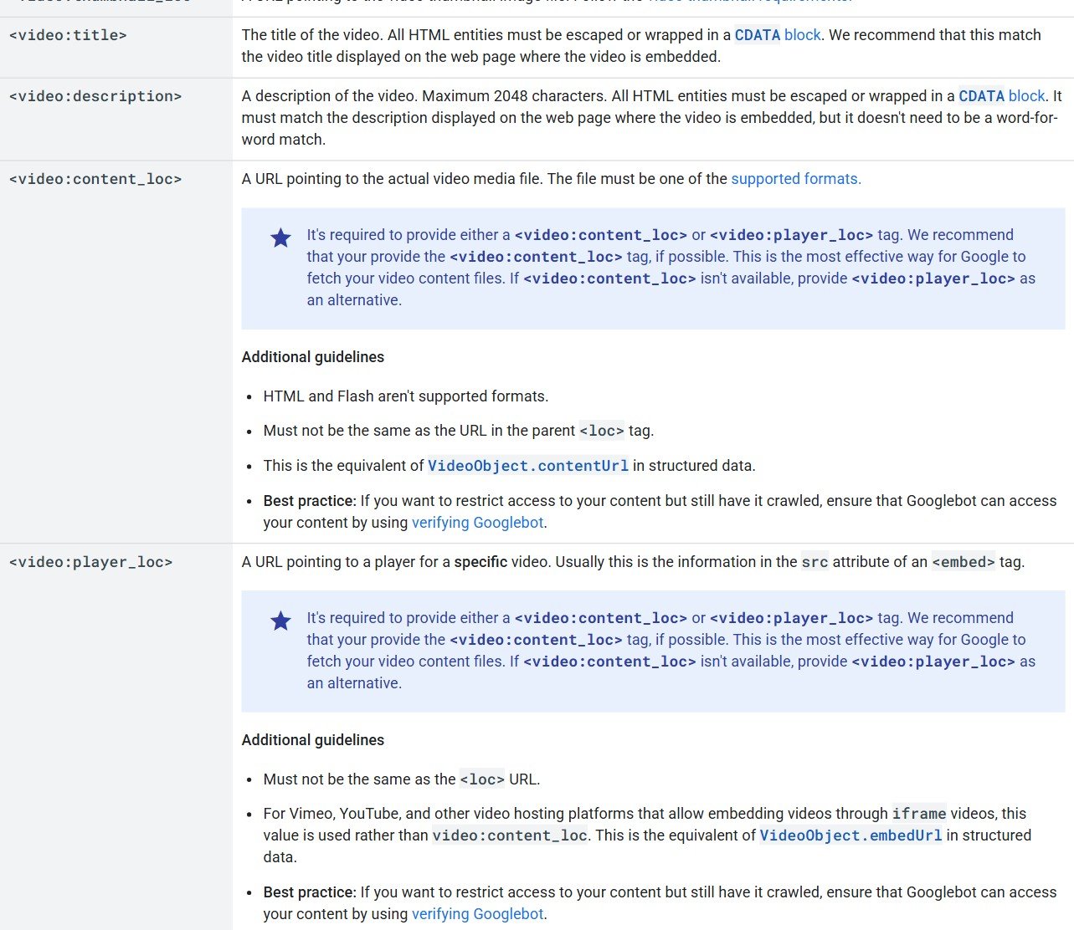This screenshot has height=930, width=1074.
Task: Open the VideoObject.embedUrl link
Action: pyautogui.click(x=850, y=835)
